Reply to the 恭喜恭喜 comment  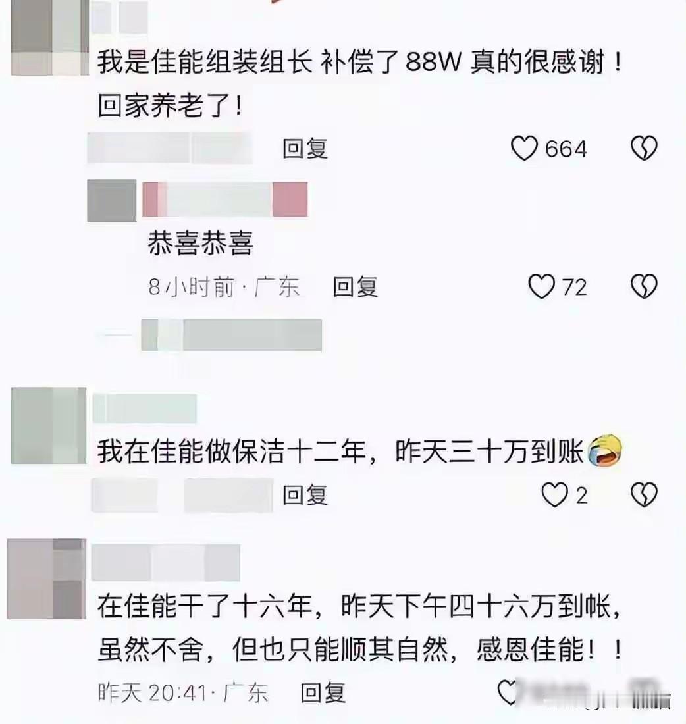[356, 287]
